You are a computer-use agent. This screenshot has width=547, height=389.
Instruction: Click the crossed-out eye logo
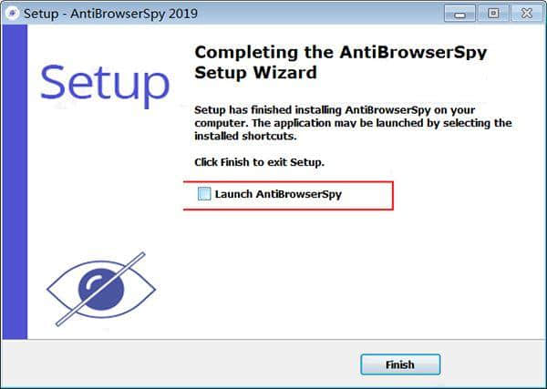pos(101,290)
